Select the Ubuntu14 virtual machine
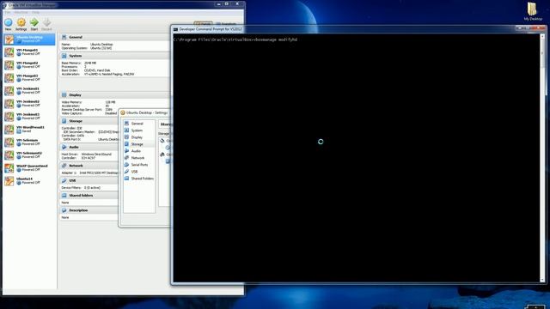Viewport: 550px width, 309px height. click(29, 181)
